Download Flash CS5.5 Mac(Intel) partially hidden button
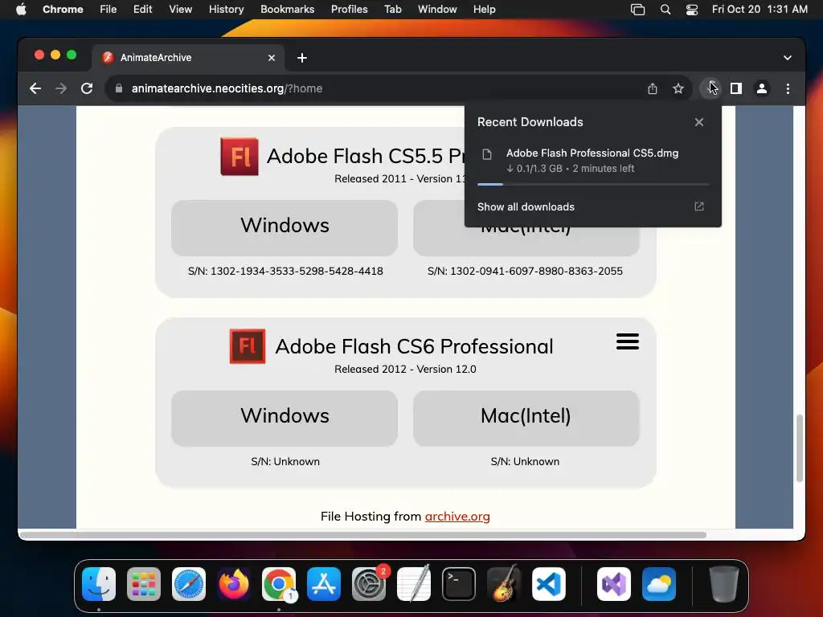This screenshot has width=823, height=617. [526, 241]
